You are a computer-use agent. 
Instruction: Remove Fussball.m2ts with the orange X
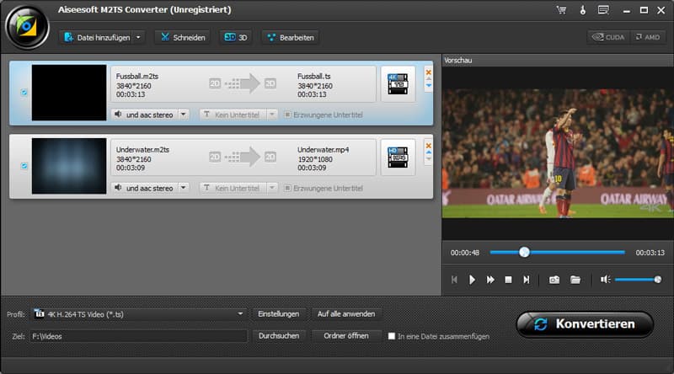[x=428, y=72]
